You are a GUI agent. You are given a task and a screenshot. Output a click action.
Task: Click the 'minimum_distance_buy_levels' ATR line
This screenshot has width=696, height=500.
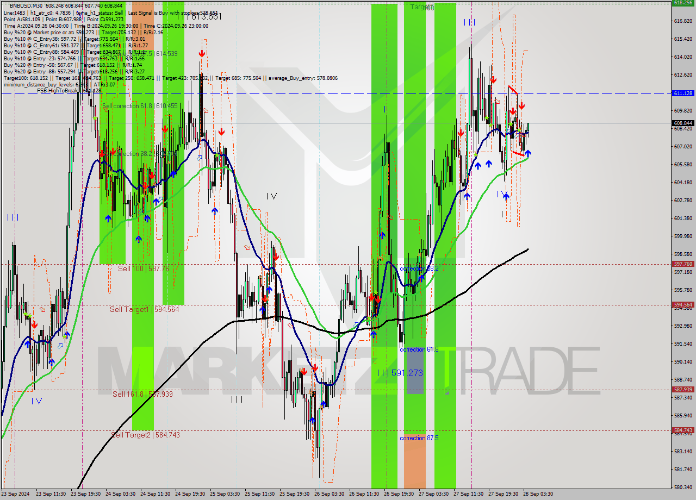59,84
